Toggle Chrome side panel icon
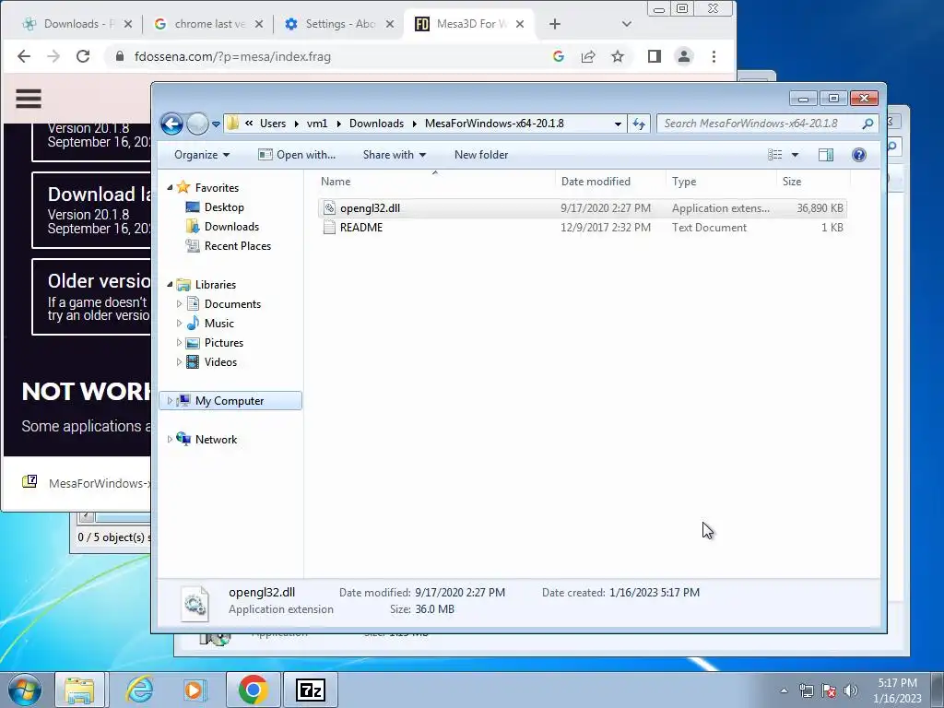 [655, 56]
